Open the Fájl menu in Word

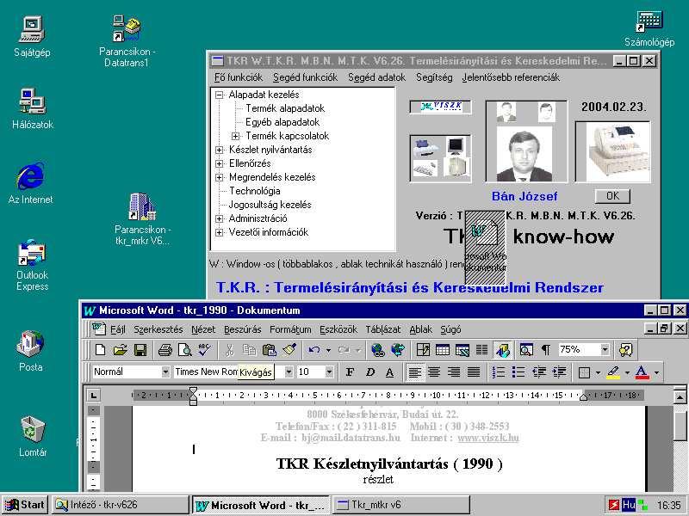[x=118, y=329]
